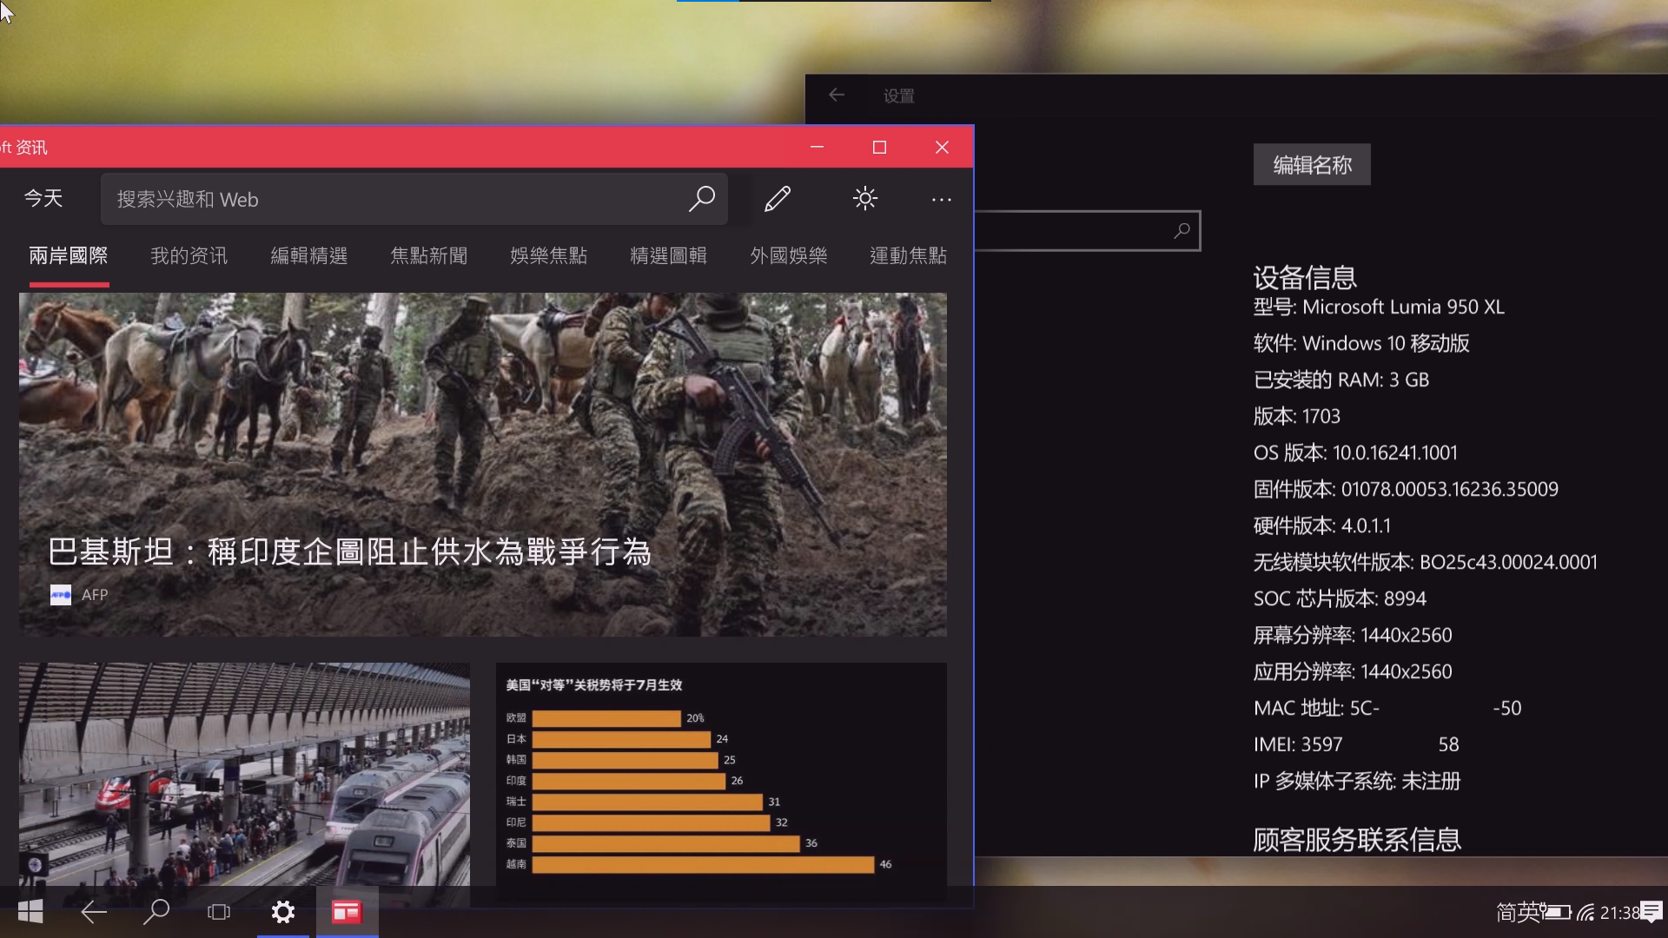Click the taskbar back arrow icon

coord(93,911)
